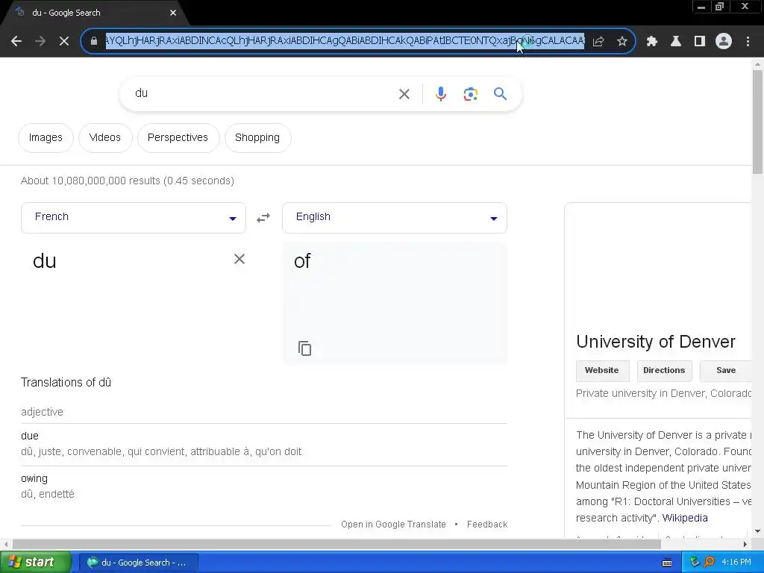Screen dimensions: 764x573
Task: Open the Wikipedia link
Action: [x=685, y=518]
